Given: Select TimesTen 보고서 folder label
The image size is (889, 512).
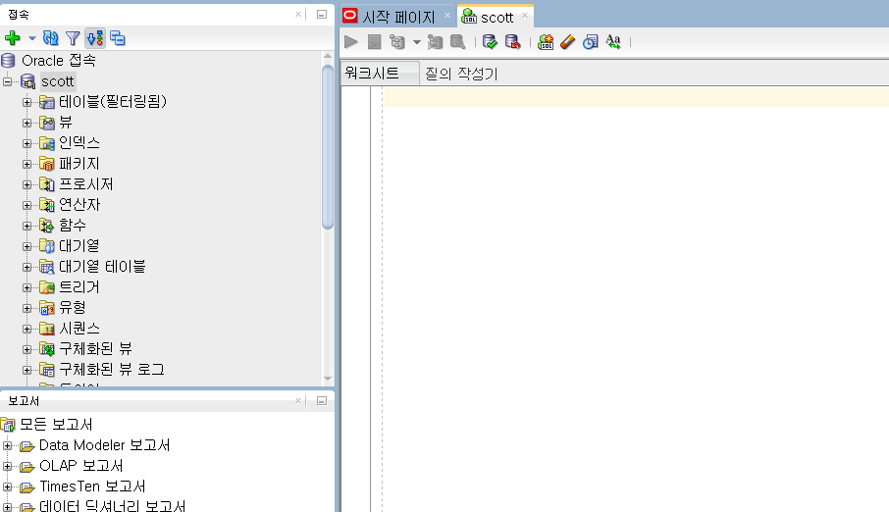Looking at the screenshot, I should coord(92,486).
